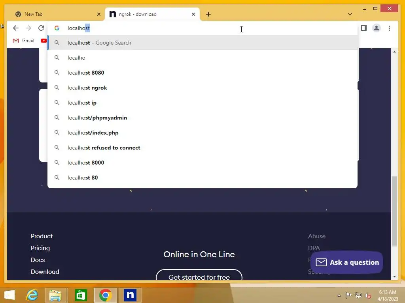Open the taskbar clock showing 6:13 AM

click(388, 296)
